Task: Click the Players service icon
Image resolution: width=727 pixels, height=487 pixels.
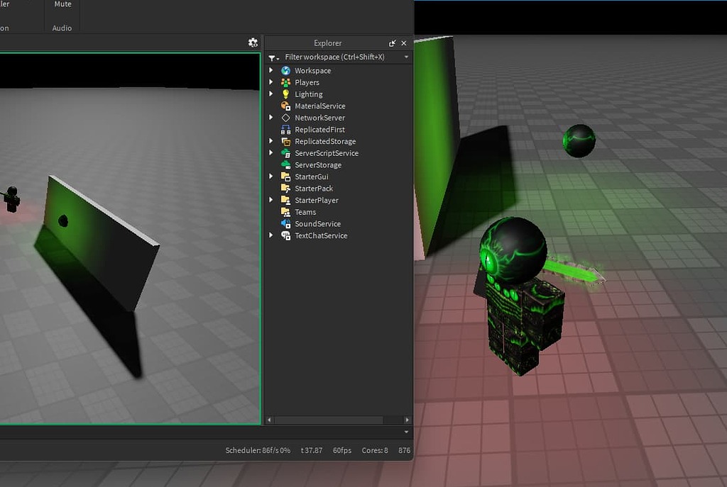Action: click(x=285, y=82)
